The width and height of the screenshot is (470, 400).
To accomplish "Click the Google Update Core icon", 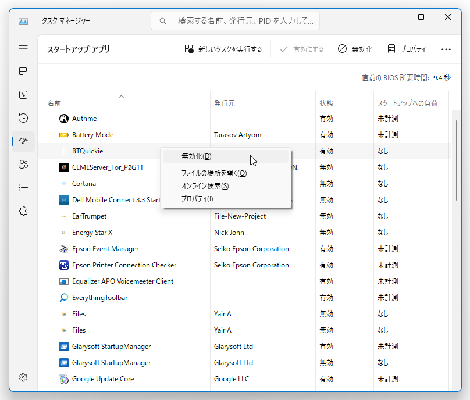I will (x=64, y=379).
